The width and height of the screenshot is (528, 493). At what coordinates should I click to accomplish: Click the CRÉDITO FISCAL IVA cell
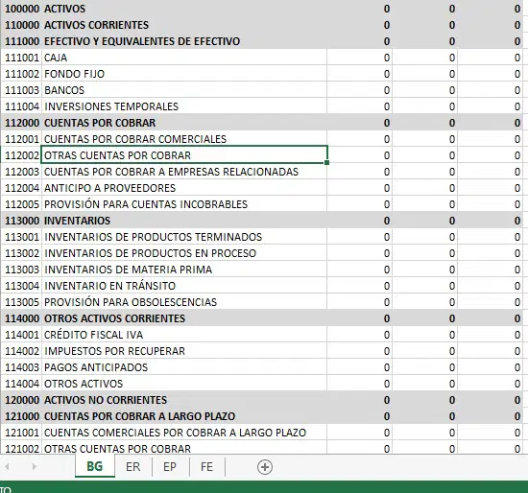click(x=184, y=335)
